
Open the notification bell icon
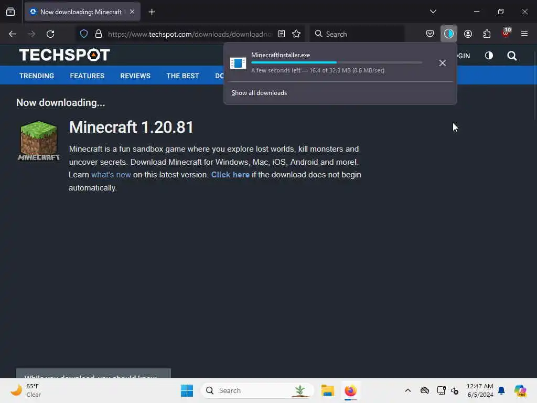click(x=501, y=390)
